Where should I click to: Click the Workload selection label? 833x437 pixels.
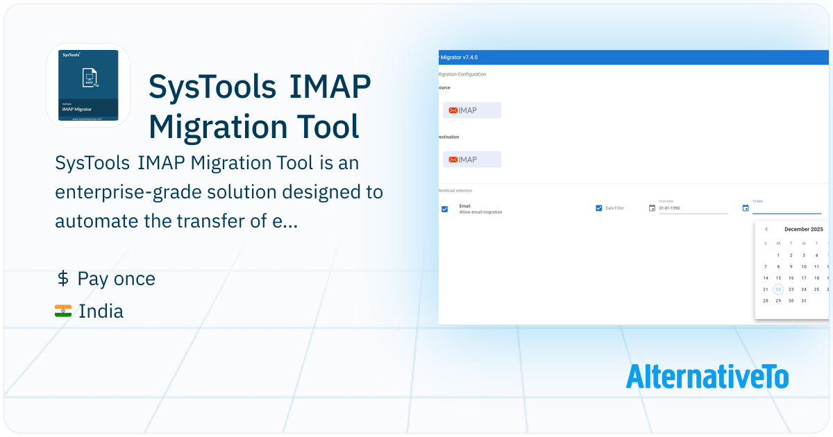pos(455,191)
